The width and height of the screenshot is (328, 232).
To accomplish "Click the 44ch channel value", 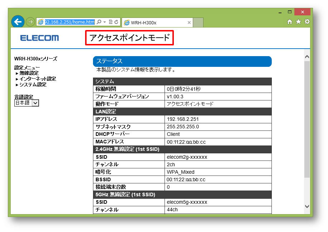I will [172, 209].
